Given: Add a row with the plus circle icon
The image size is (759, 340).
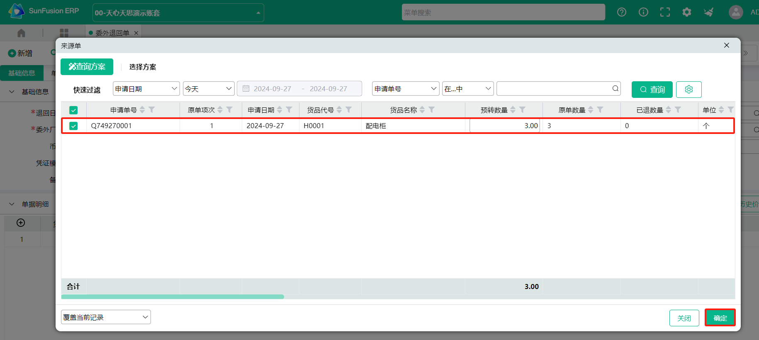Looking at the screenshot, I should click(x=21, y=223).
